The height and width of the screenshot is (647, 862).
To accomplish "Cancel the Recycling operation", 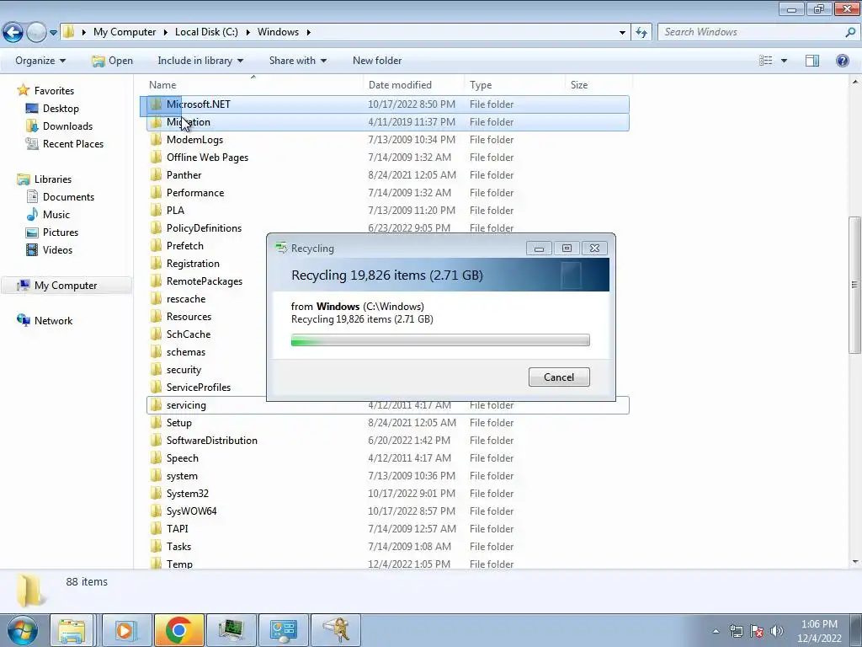I will pos(559,377).
